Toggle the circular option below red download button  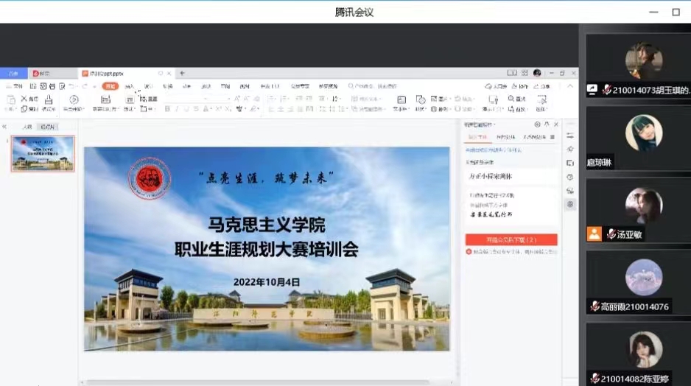469,252
